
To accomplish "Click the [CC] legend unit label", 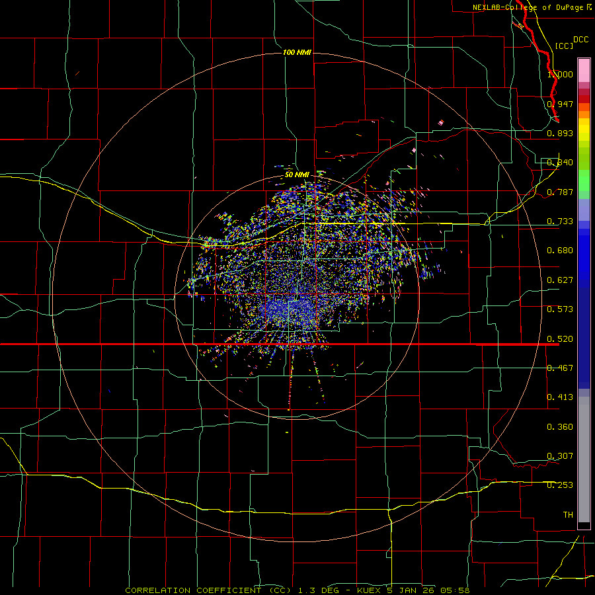I will [564, 46].
